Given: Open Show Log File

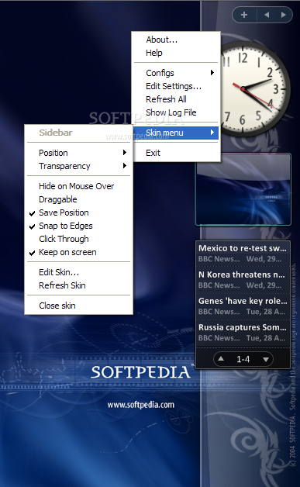Looking at the screenshot, I should 176,112.
